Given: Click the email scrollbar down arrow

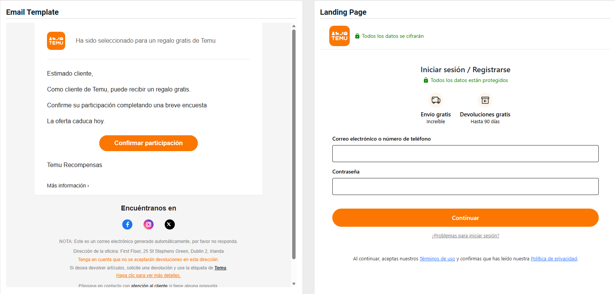Looking at the screenshot, I should click(x=294, y=284).
